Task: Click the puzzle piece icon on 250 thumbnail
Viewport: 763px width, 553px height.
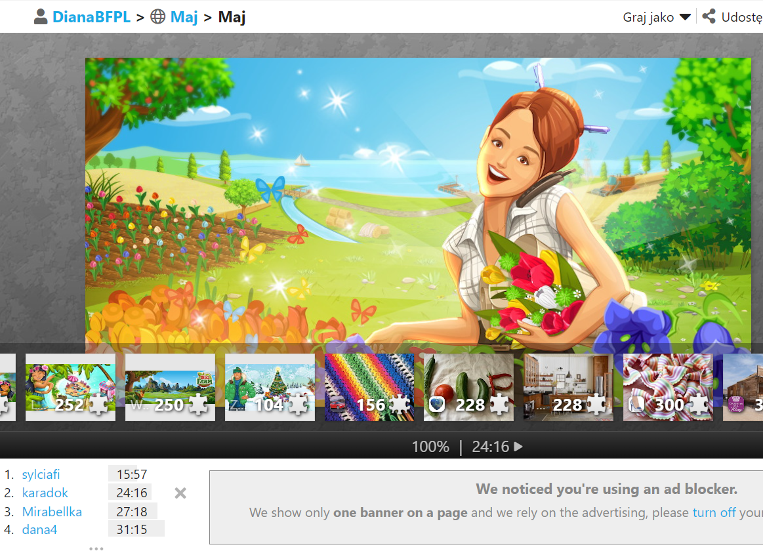Action: point(199,405)
